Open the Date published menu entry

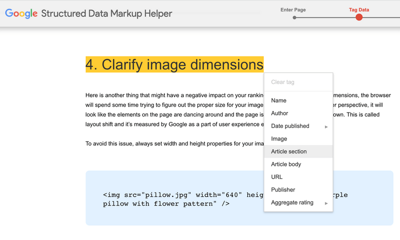coord(290,126)
